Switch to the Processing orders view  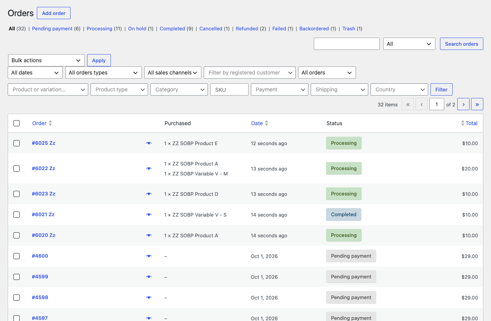click(99, 29)
